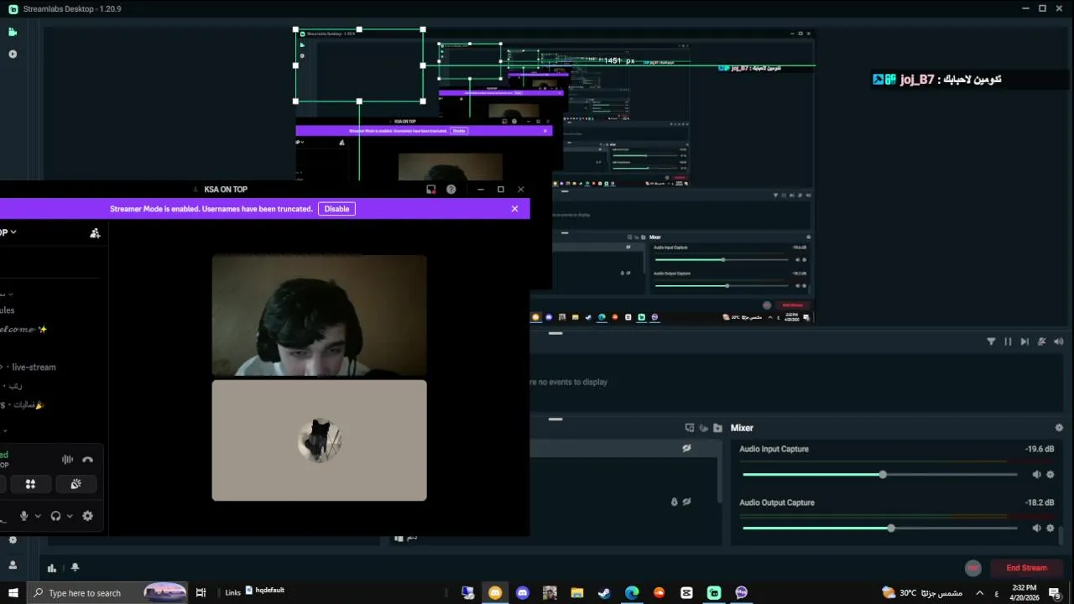Filter events using the funnel icon

tap(991, 341)
